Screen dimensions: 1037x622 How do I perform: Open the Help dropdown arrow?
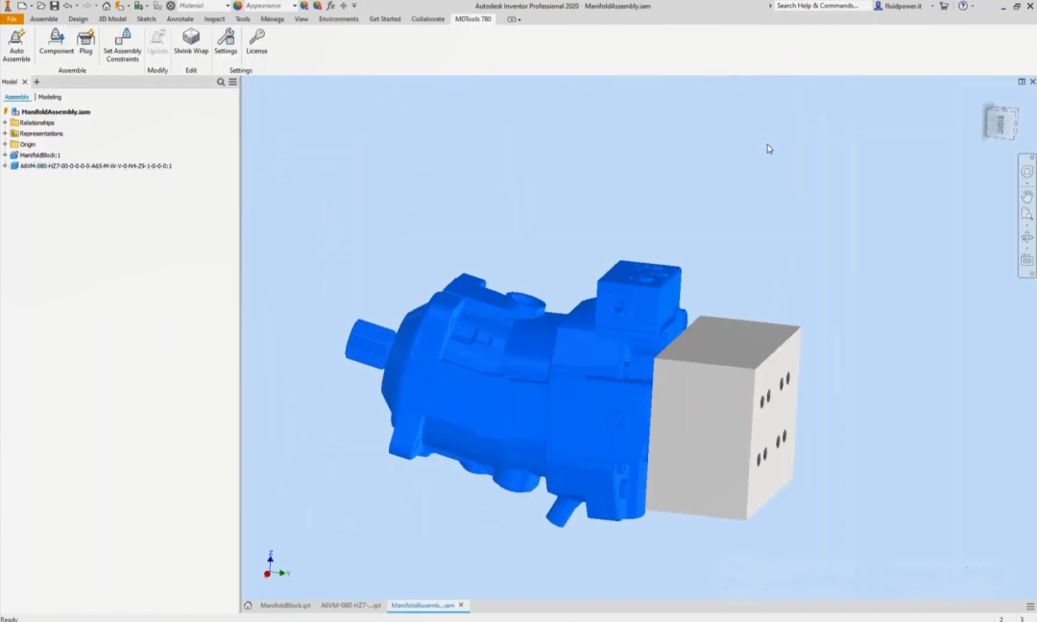[972, 6]
